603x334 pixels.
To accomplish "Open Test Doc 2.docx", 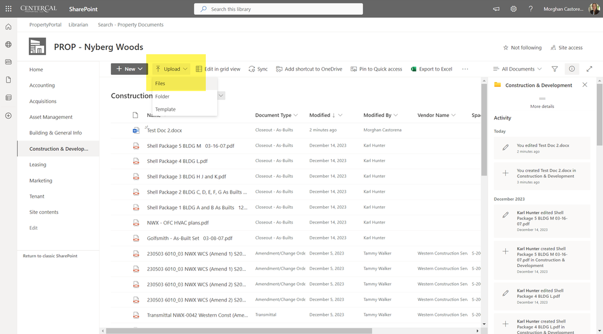I will coord(164,130).
